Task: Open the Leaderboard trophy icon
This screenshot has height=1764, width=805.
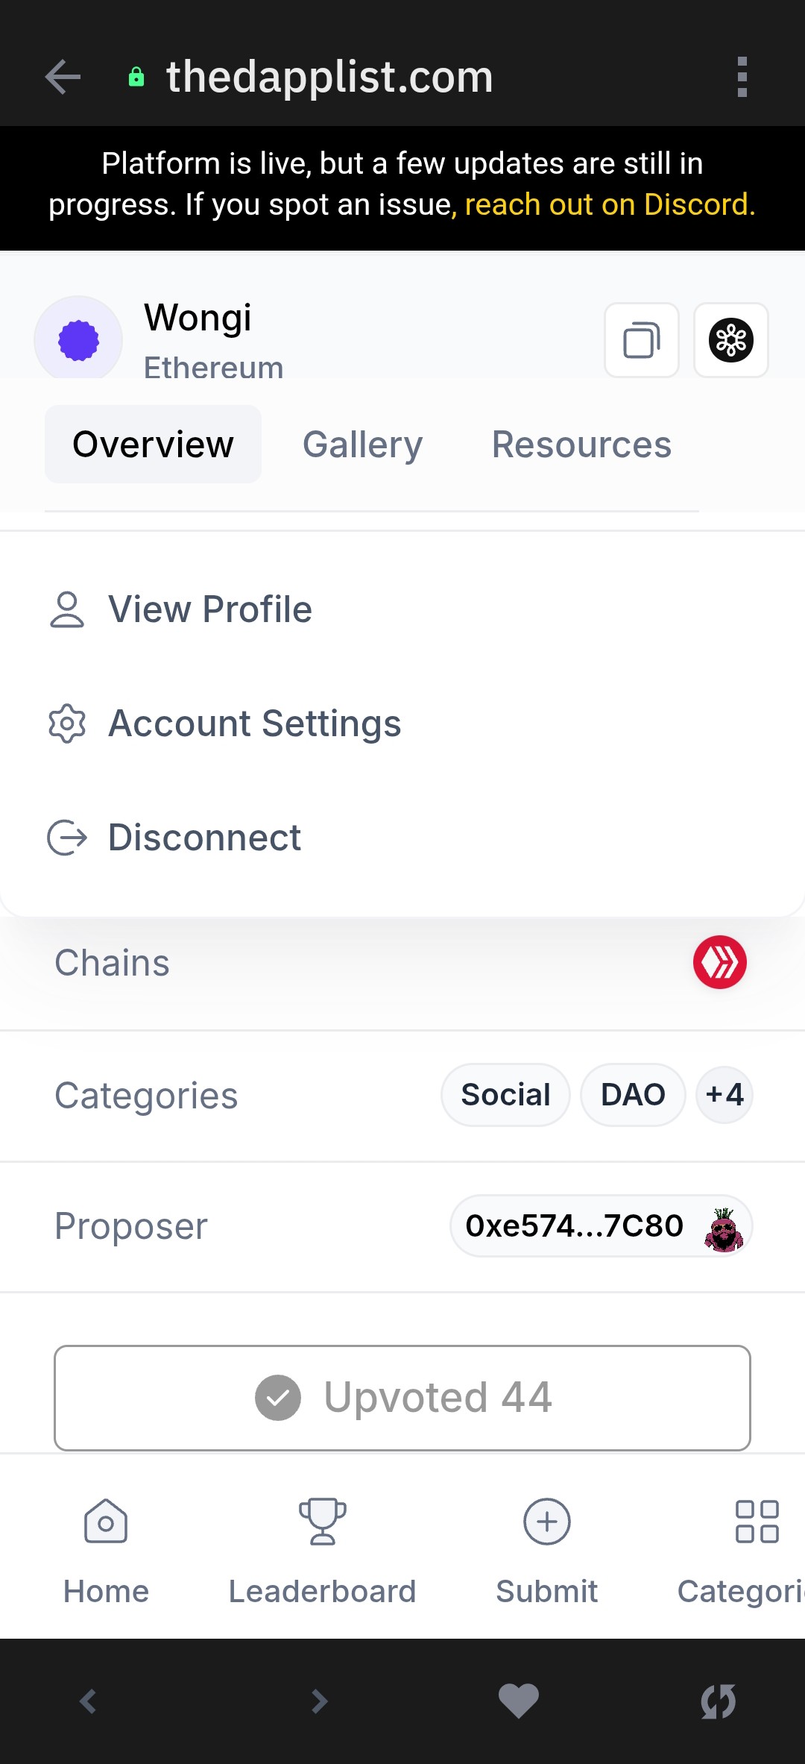Action: (323, 1522)
